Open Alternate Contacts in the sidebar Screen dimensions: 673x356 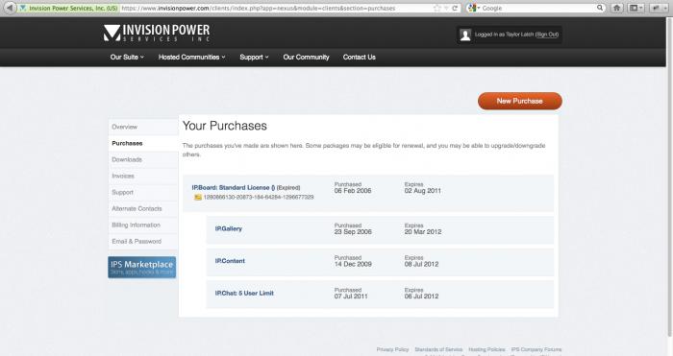coord(143,208)
